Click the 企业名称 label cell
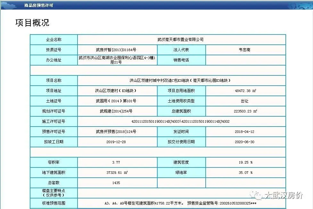Viewport: 313px width, 209px height. coord(54,39)
